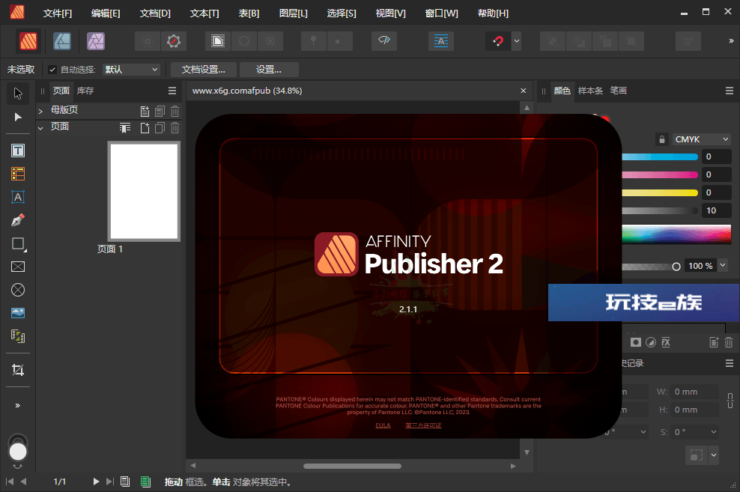Toggle the baseline grid button
740x492 pixels.
tap(441, 41)
